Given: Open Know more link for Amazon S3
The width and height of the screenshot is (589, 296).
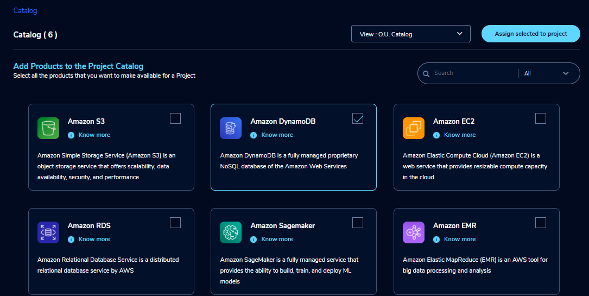Looking at the screenshot, I should pyautogui.click(x=94, y=135).
